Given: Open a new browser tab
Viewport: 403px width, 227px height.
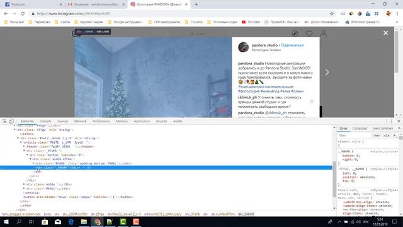Looking at the screenshot, I should (x=196, y=4).
